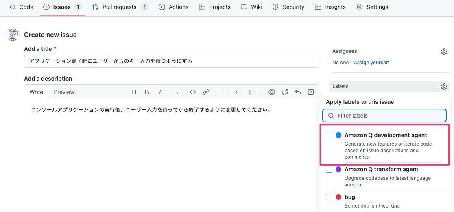This screenshot has height=212, width=454.
Task: Insert code formatting
Action: pyautogui.click(x=193, y=92)
